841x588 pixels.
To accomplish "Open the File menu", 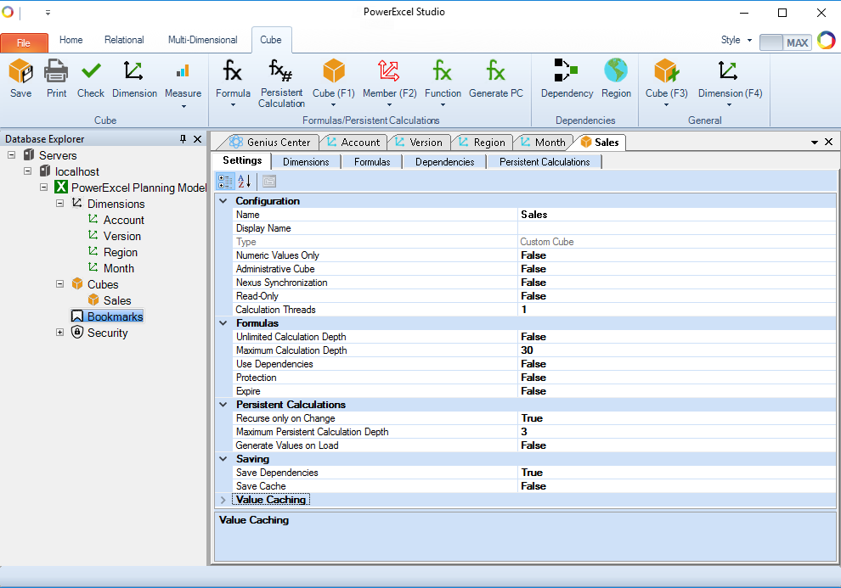I will coord(24,42).
